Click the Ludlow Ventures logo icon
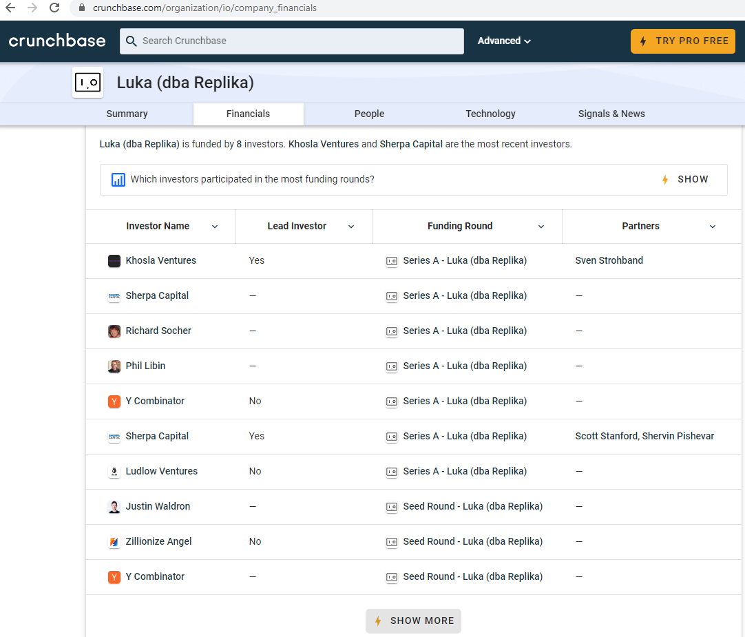 coord(114,472)
